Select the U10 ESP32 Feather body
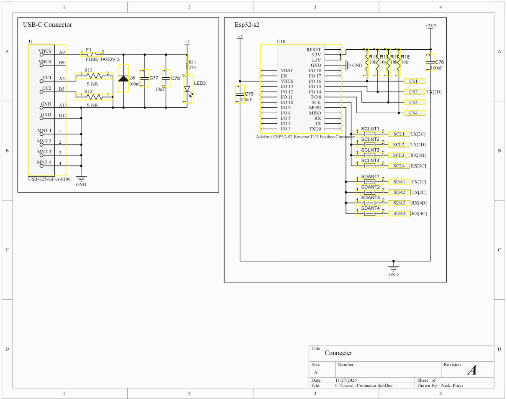 coord(301,89)
